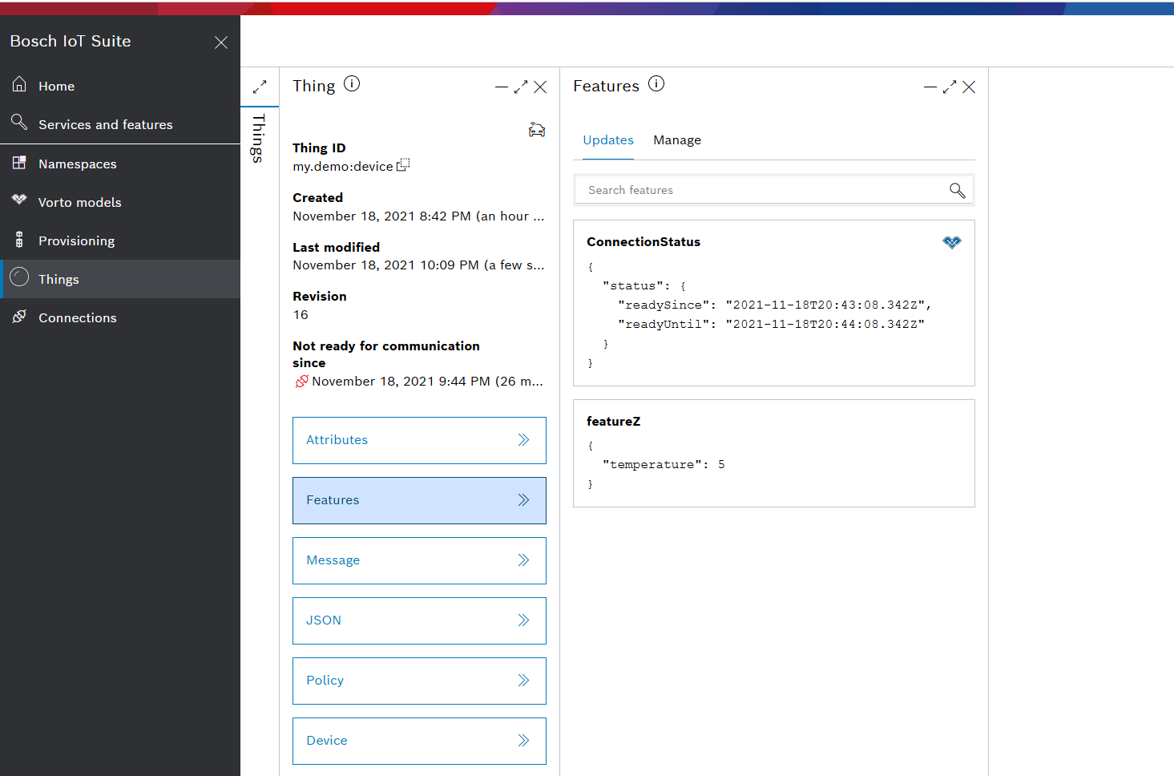The height and width of the screenshot is (776, 1174).
Task: Open the Features section
Action: (419, 500)
